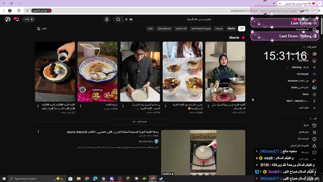Open the short with the woman in hijab
323x182 pixels.
225,72
